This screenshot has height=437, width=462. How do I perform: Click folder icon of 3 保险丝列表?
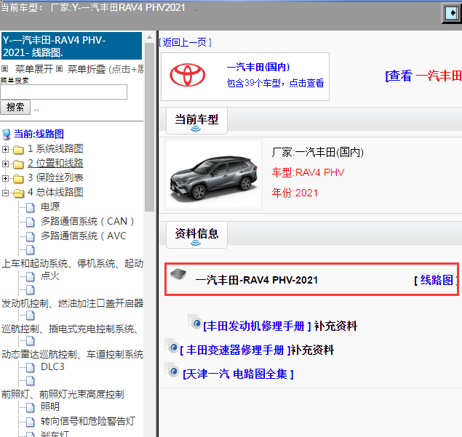pos(18,178)
